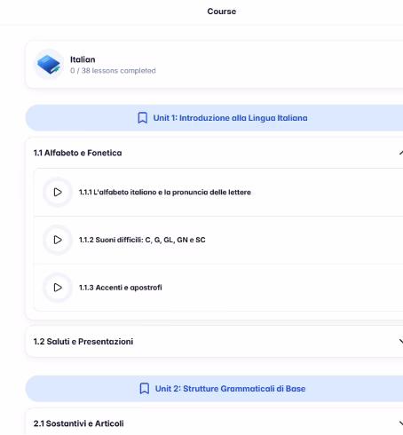Screen dimensions: 403x435
Task: Click the Unit 2 bookmark icon
Action: [x=145, y=389]
